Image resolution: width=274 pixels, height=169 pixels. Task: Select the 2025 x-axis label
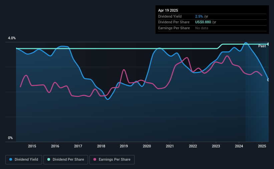(x=262, y=146)
